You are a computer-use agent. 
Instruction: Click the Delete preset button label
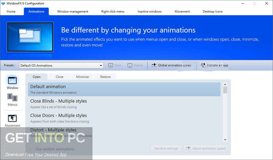(138, 65)
